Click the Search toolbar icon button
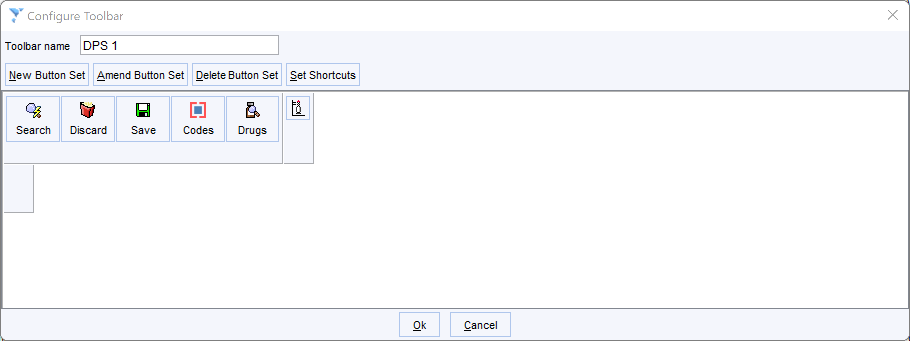This screenshot has width=910, height=341. pos(33,119)
